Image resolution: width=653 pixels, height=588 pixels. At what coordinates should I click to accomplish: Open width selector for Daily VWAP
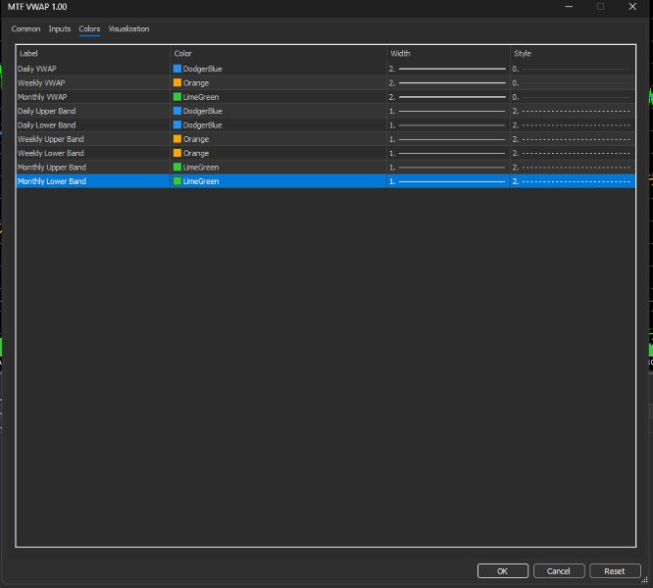click(448, 69)
